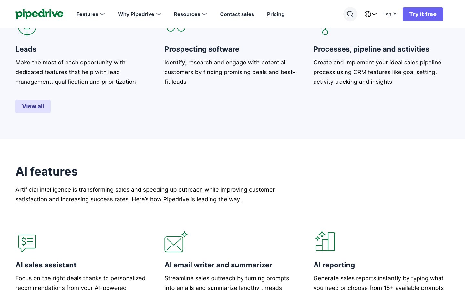Expand the Resources dropdown menu
This screenshot has height=290, width=465.
pos(190,14)
